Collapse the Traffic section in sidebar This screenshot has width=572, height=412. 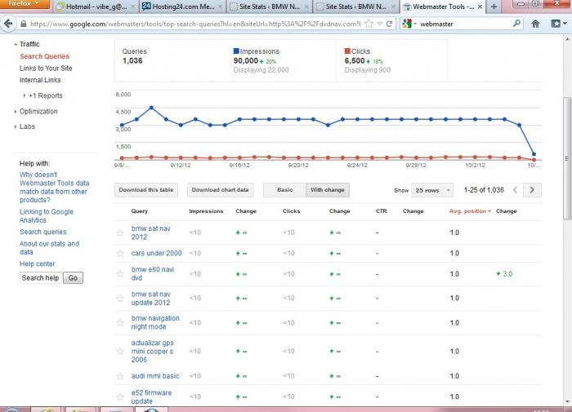(16, 44)
